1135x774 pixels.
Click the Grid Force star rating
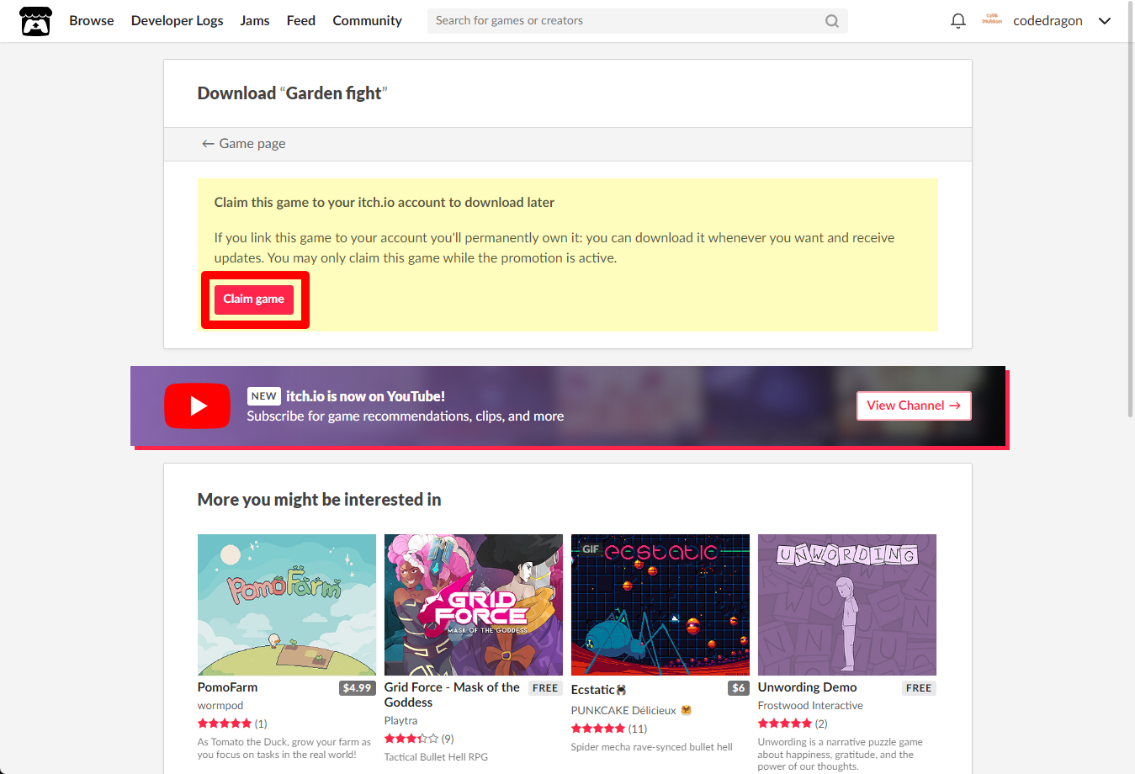[x=411, y=739]
